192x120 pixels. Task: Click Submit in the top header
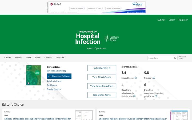[x=161, y=20]
